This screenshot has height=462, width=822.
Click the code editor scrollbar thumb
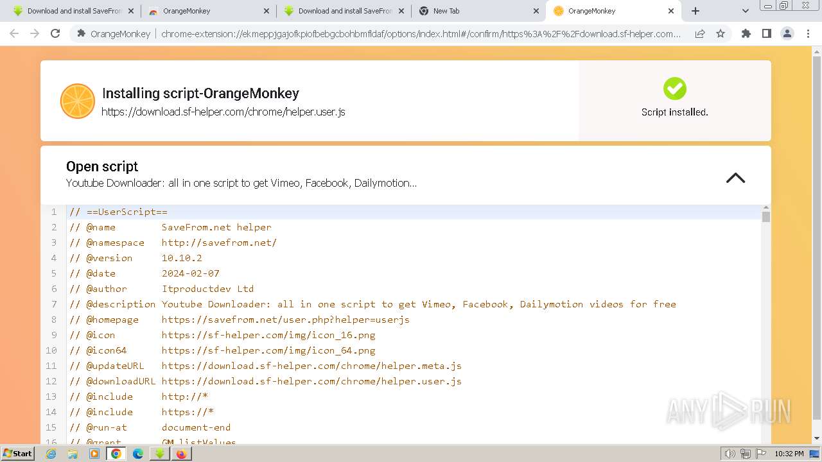click(765, 216)
